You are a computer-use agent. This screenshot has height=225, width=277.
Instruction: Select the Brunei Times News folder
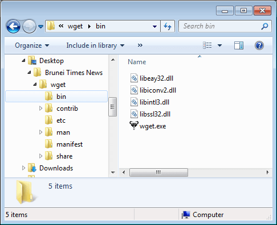pyautogui.click(x=74, y=73)
